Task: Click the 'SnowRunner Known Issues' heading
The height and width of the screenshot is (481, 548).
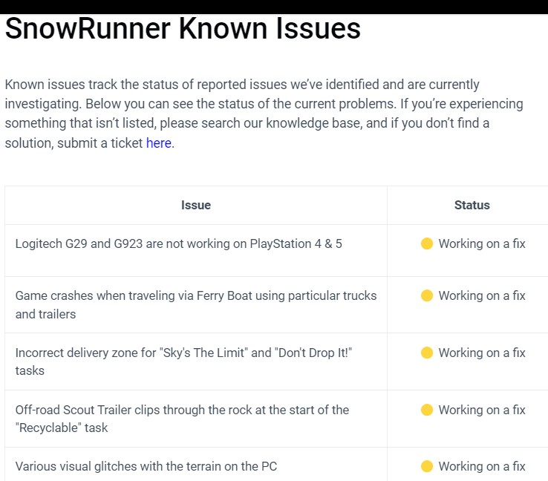Action: [183, 28]
